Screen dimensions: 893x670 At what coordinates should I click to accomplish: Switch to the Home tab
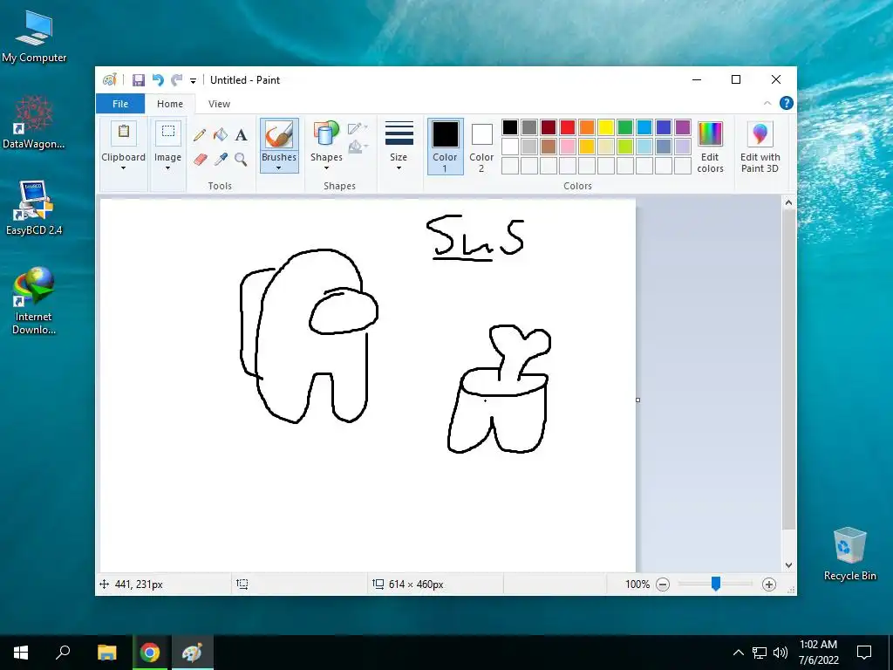coord(170,104)
